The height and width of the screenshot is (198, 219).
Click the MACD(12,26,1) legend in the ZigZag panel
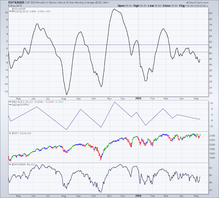(36, 102)
